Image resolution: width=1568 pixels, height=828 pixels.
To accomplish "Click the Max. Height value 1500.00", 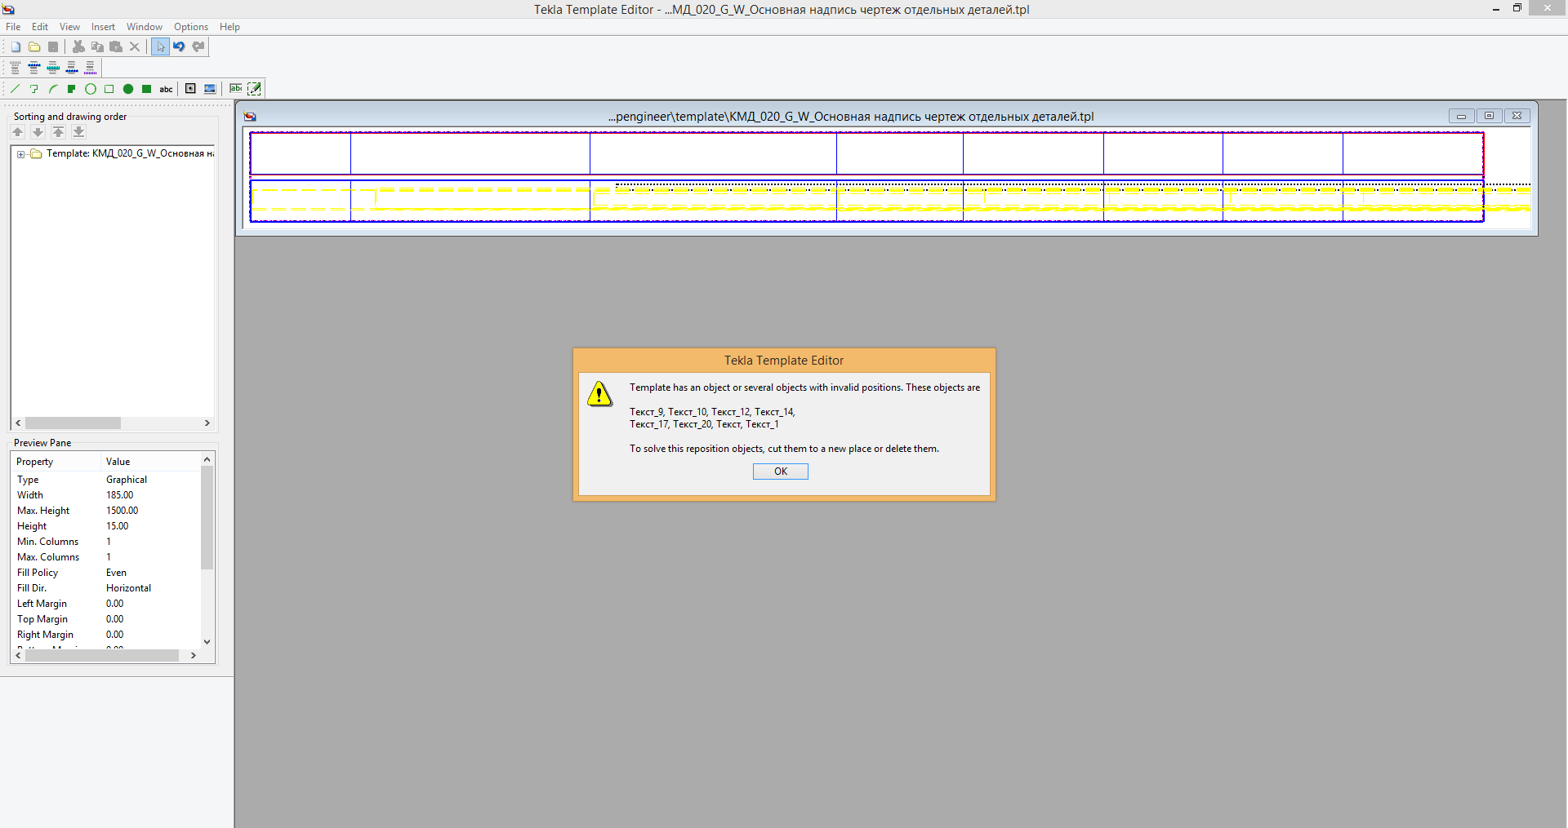I will point(122,511).
